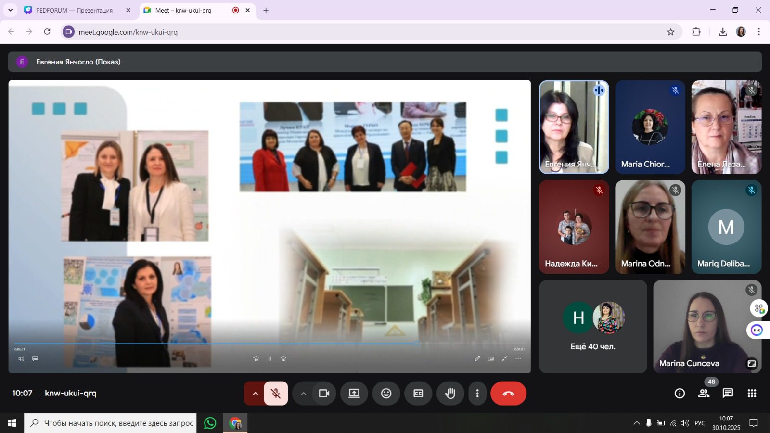
Task: Toggle closed captions
Action: 418,394
